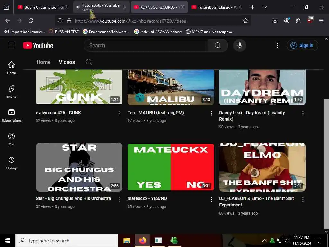Open File Explorer from the taskbar
The image size is (329, 247).
(x=127, y=241)
